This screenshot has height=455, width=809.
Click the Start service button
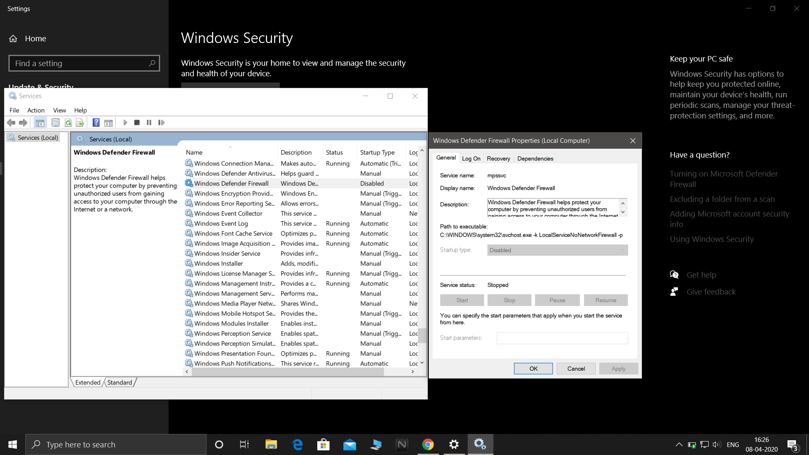coord(462,300)
